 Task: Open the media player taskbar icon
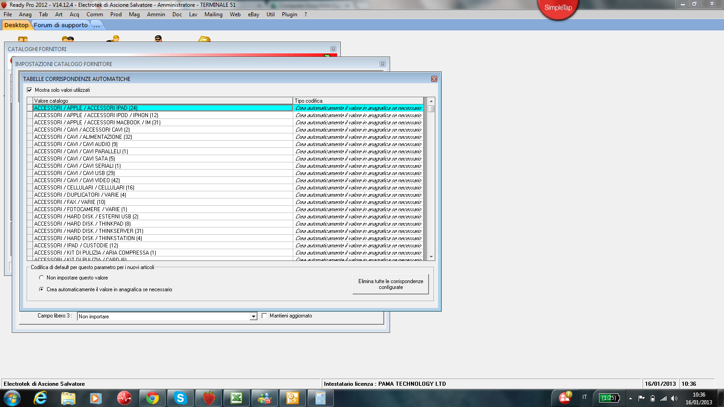(95, 398)
